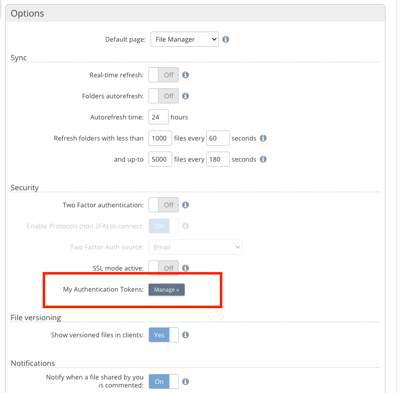
Task: Click info icon beside SSL mode active
Action: coord(185,268)
